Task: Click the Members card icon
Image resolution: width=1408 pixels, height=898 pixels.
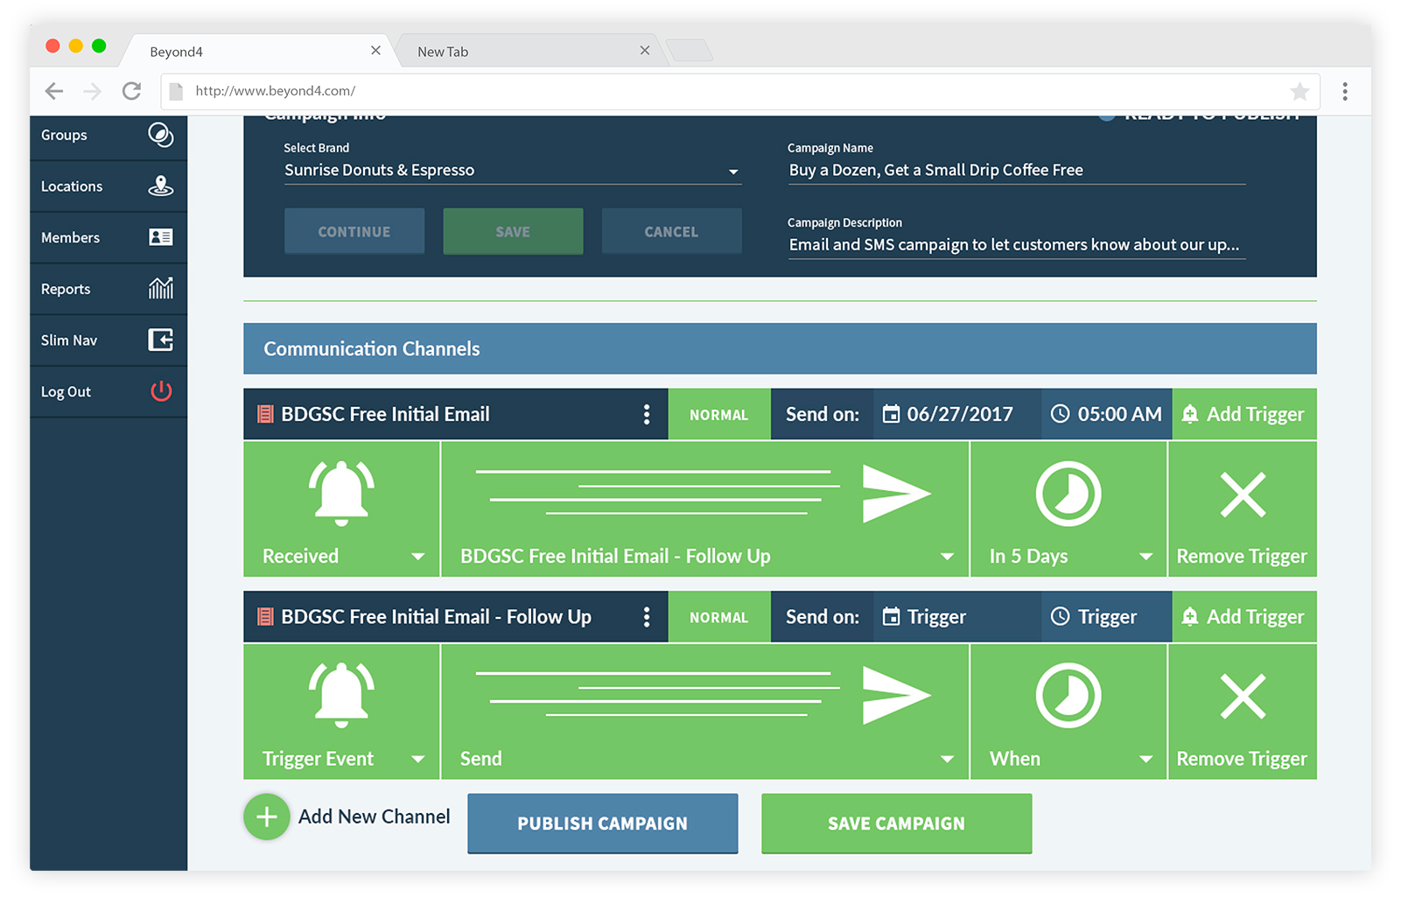Action: pos(160,237)
